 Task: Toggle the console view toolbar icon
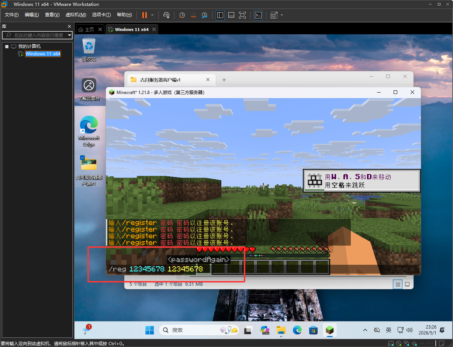click(x=259, y=15)
